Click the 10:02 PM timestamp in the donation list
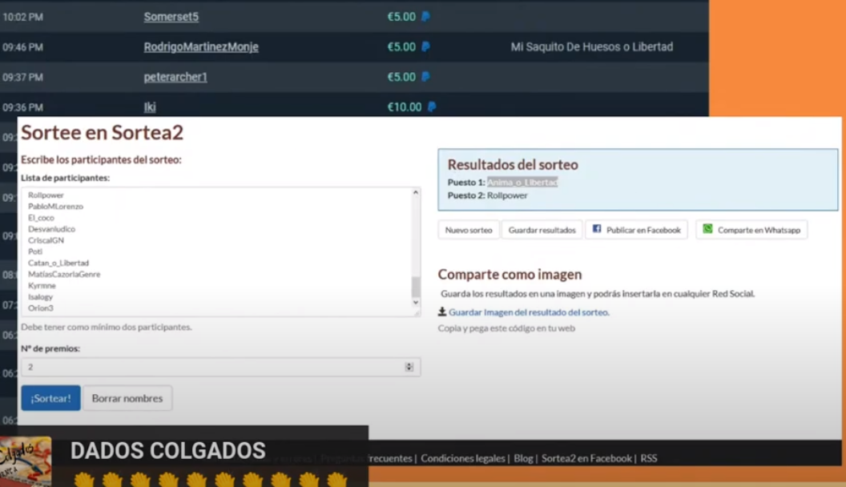The image size is (846, 487). [x=22, y=18]
